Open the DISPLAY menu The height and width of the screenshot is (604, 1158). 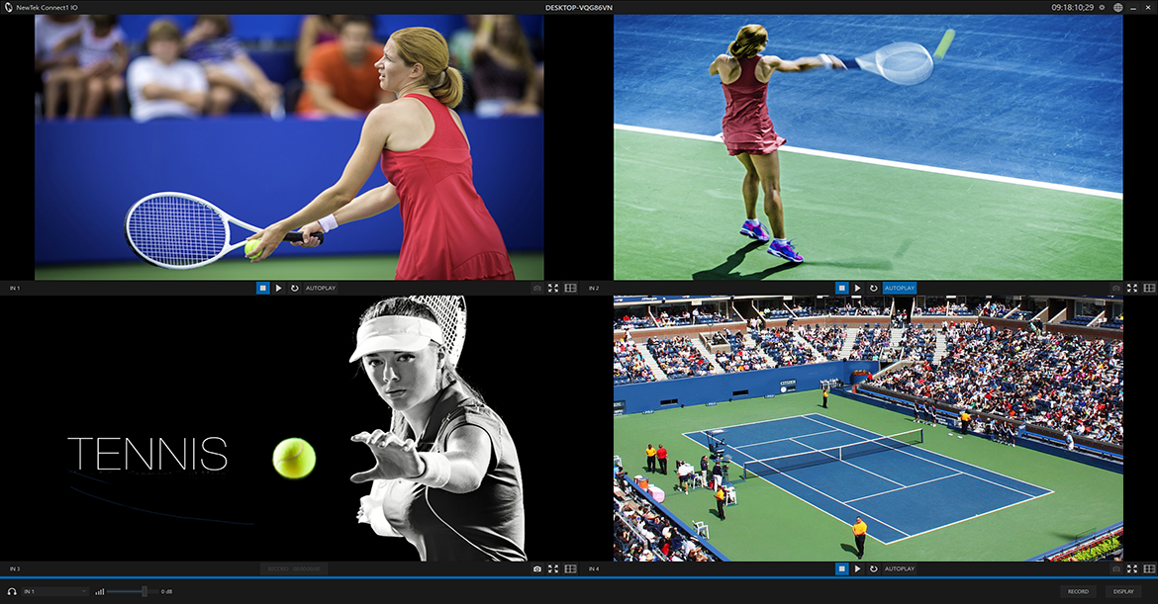(x=1123, y=591)
